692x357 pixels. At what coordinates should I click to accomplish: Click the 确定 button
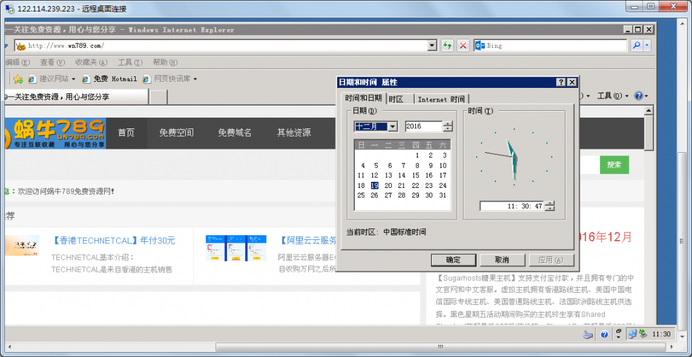tap(453, 260)
